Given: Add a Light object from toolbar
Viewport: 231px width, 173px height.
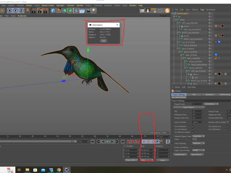Looking at the screenshot, I should pos(93,11).
